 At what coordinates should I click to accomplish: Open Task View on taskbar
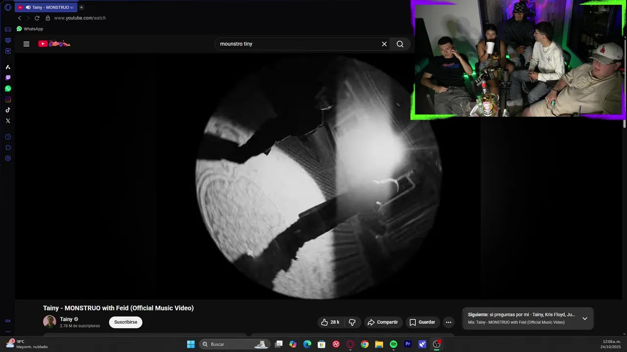pyautogui.click(x=279, y=344)
